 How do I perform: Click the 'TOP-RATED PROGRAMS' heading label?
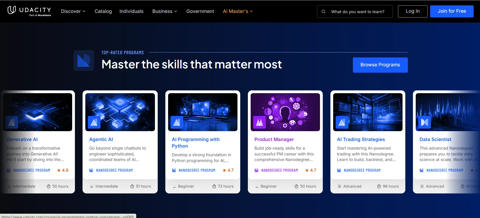(x=123, y=53)
